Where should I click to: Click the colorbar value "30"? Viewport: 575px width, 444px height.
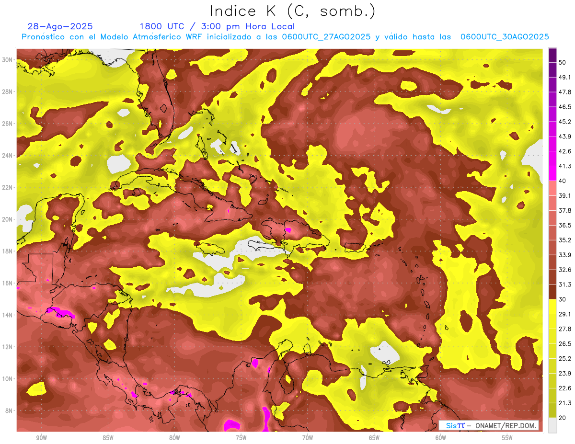tap(562, 299)
